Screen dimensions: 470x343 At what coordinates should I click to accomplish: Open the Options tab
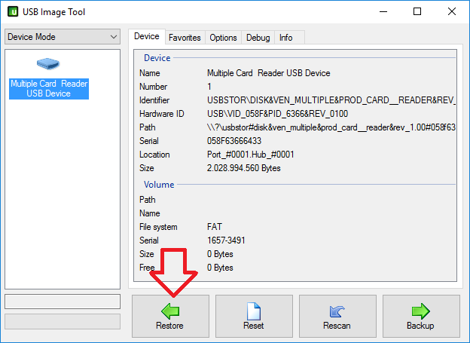click(223, 38)
